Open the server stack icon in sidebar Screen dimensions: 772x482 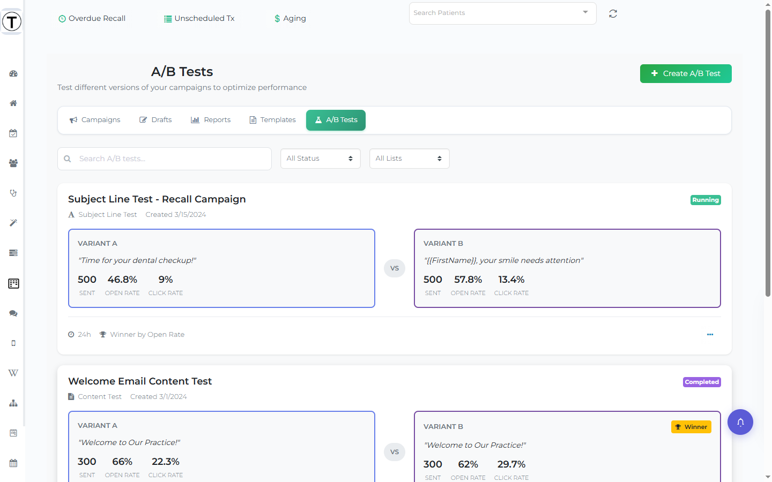pyautogui.click(x=13, y=253)
